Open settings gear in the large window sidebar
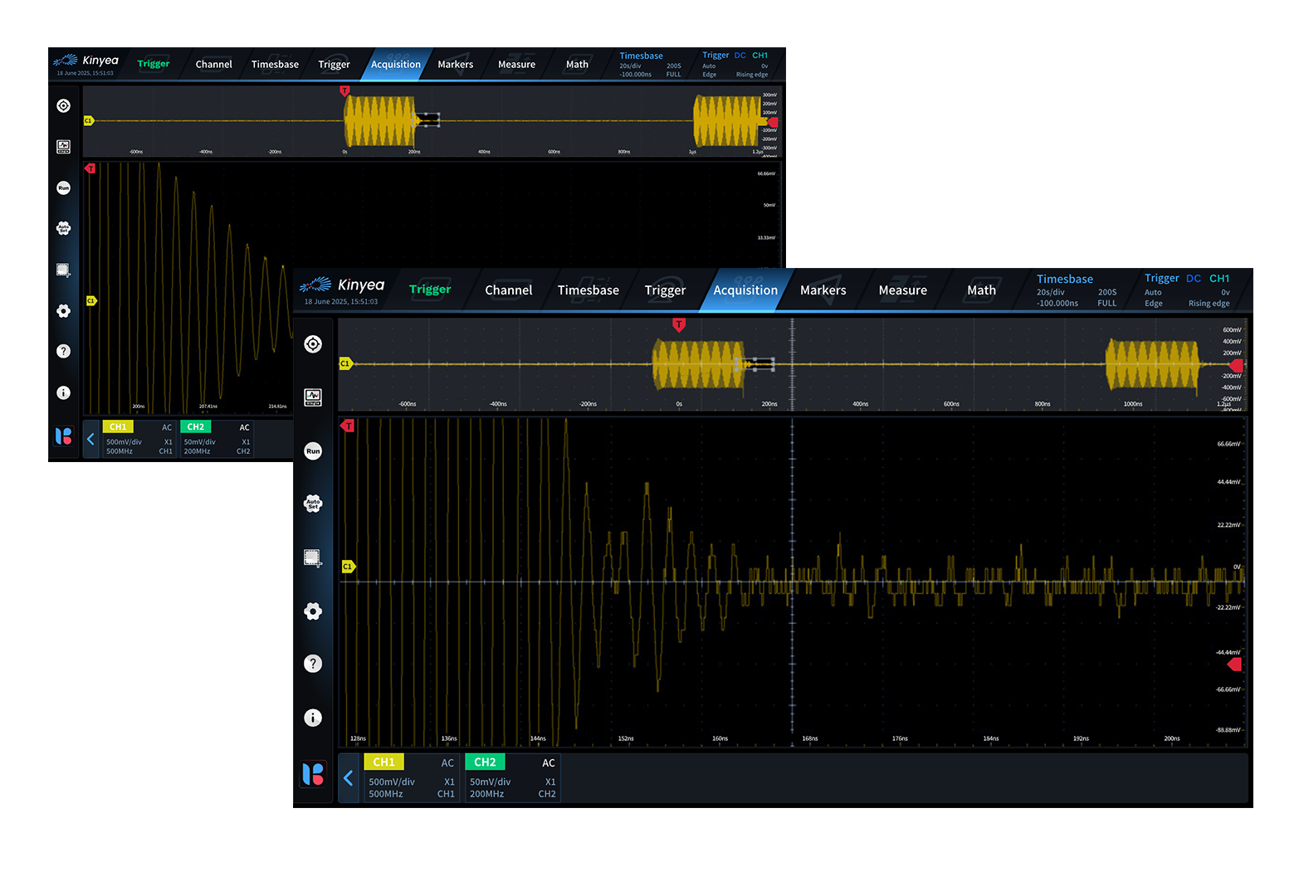The height and width of the screenshot is (896, 1304). click(x=313, y=611)
